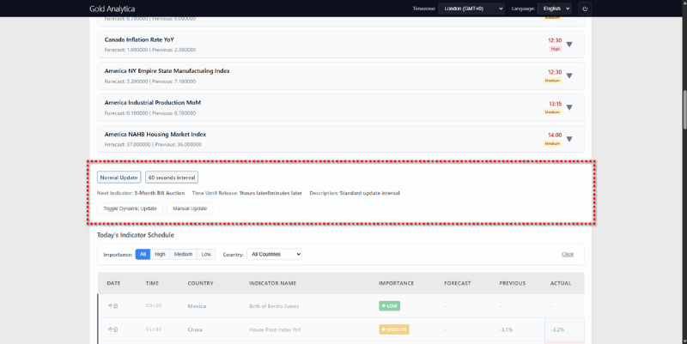Click the 13:15 time on Industrial Production
Viewport: 687px width, 344px height.
(x=555, y=104)
